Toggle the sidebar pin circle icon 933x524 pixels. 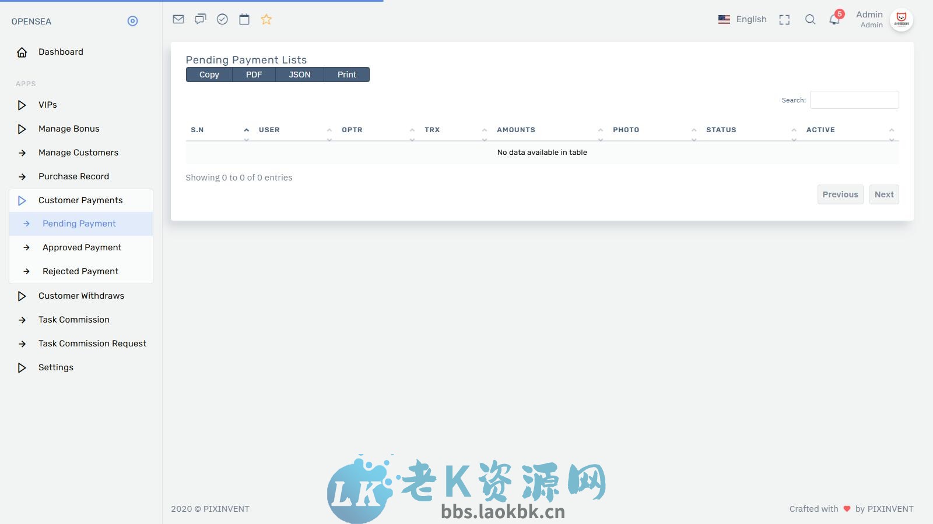point(132,21)
